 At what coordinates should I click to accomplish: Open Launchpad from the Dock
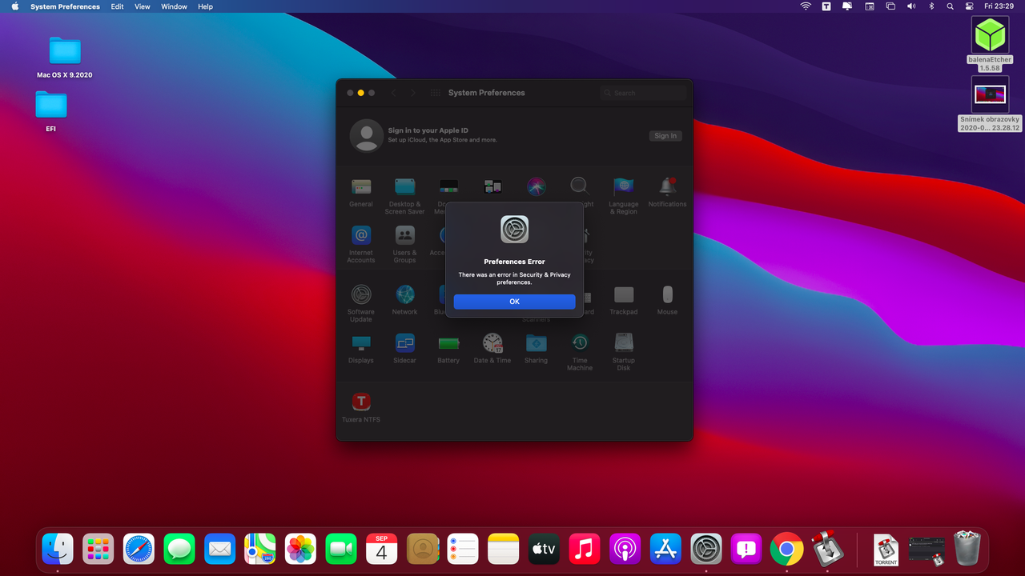pos(98,549)
